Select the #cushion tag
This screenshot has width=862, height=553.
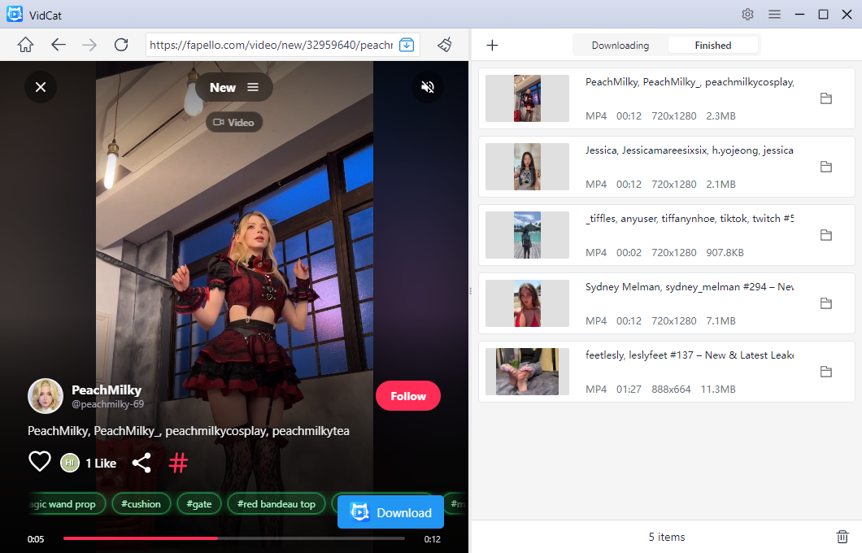tap(141, 503)
